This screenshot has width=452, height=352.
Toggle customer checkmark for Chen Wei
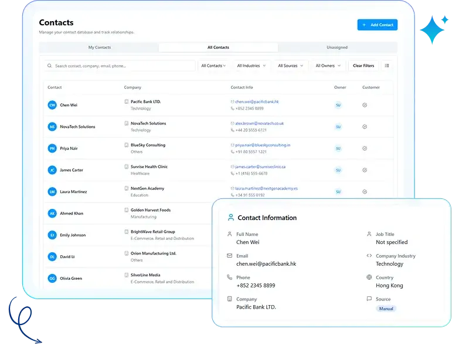pos(365,105)
